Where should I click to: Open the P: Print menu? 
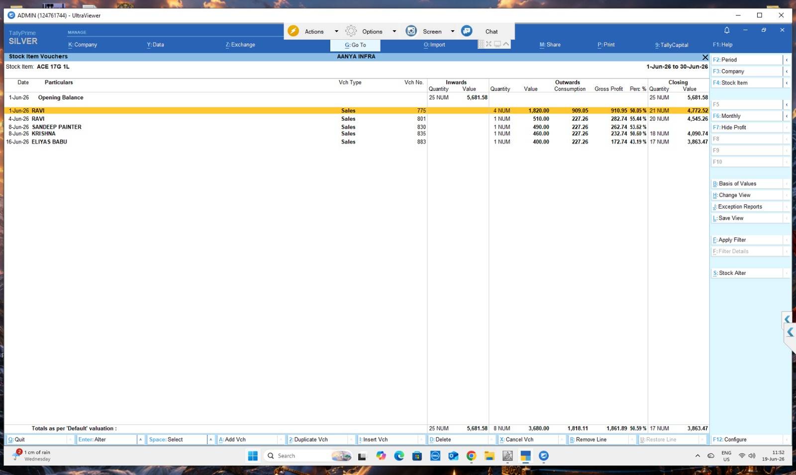point(606,45)
